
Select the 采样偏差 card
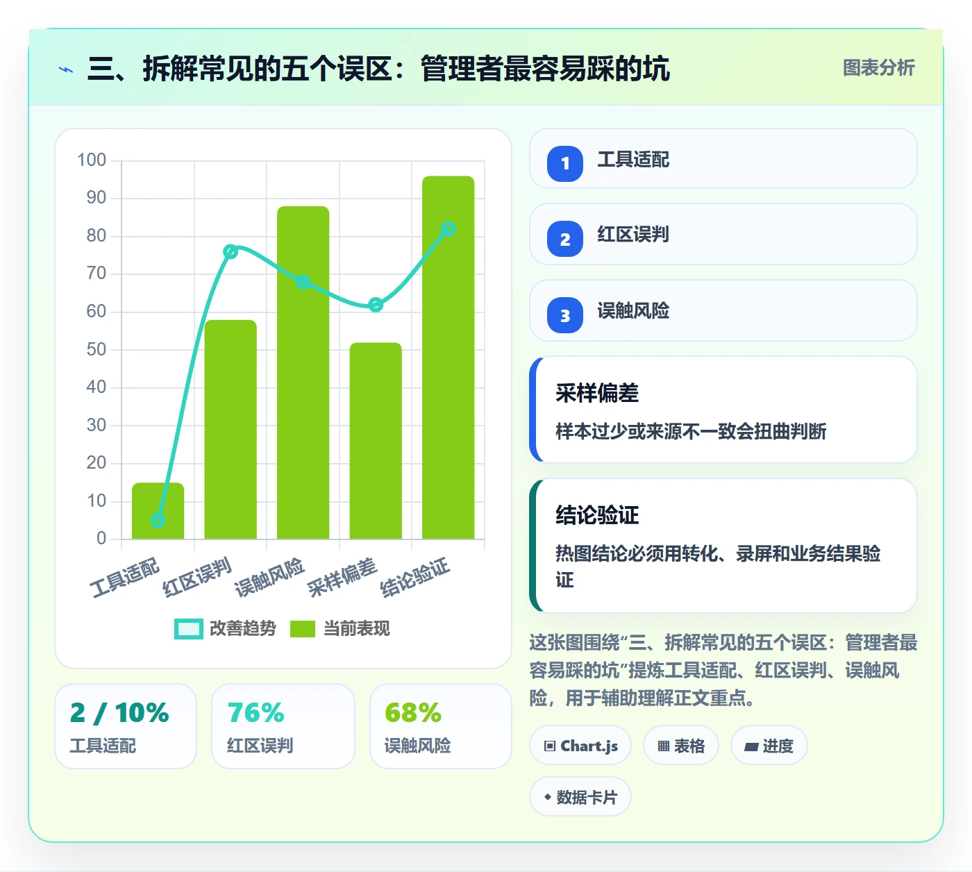click(x=723, y=410)
